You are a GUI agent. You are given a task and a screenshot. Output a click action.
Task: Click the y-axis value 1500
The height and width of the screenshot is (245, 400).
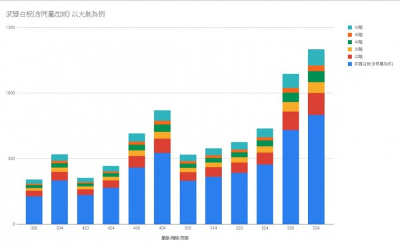[11, 27]
